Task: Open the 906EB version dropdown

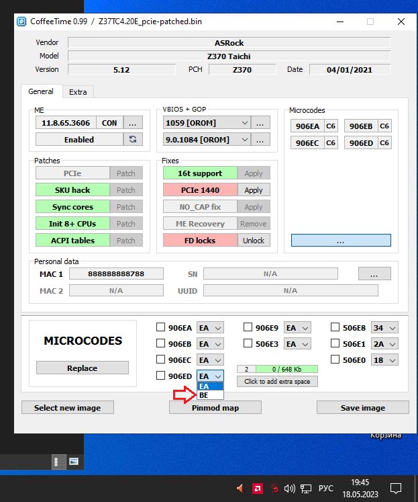Action: pos(210,344)
